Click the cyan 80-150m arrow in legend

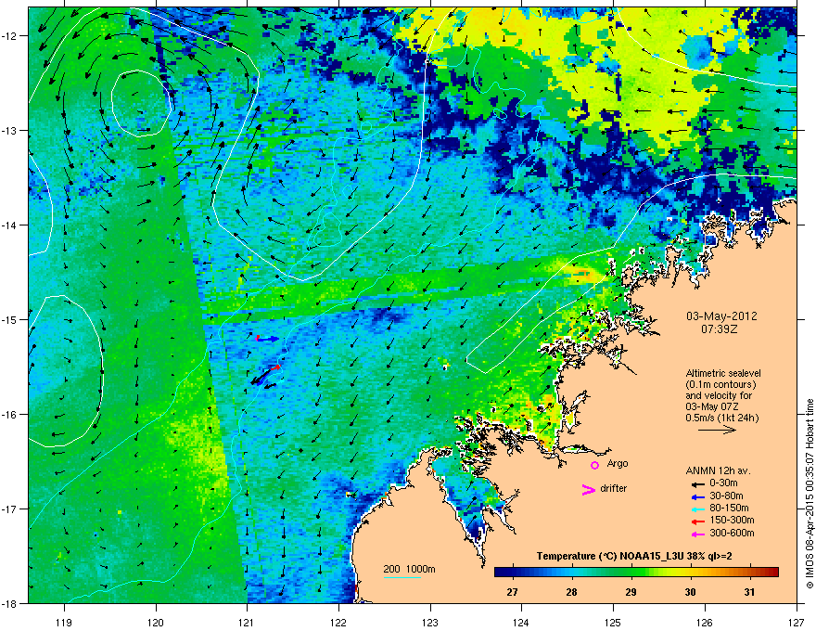[697, 509]
